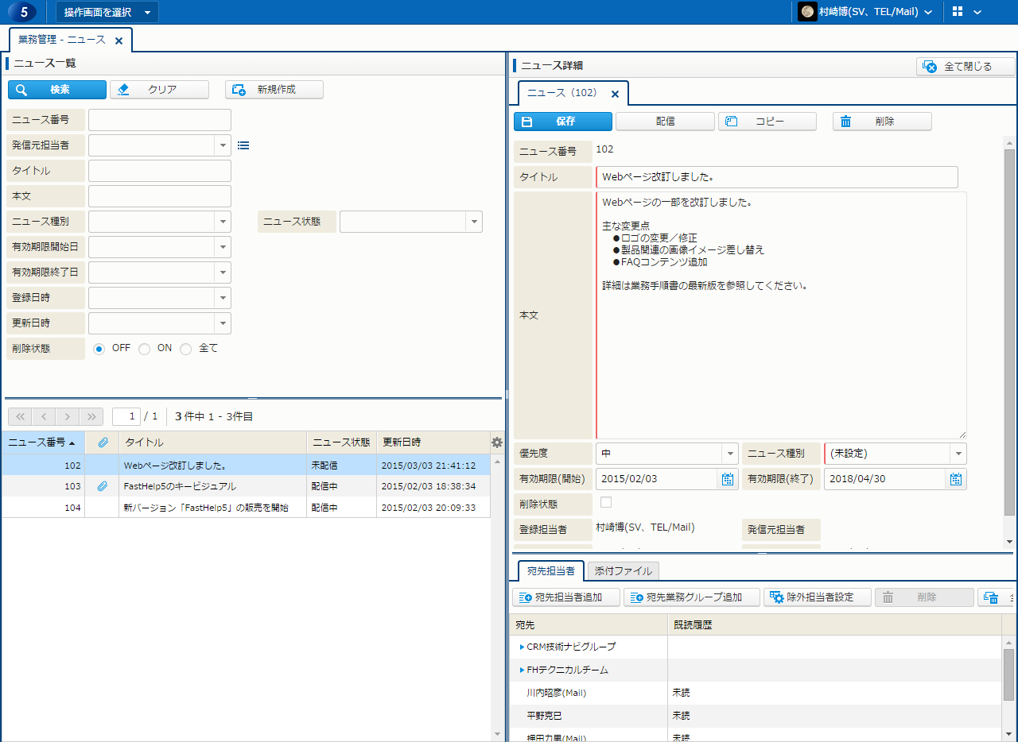
Task: Go to next page in news list pager
Action: [x=68, y=416]
